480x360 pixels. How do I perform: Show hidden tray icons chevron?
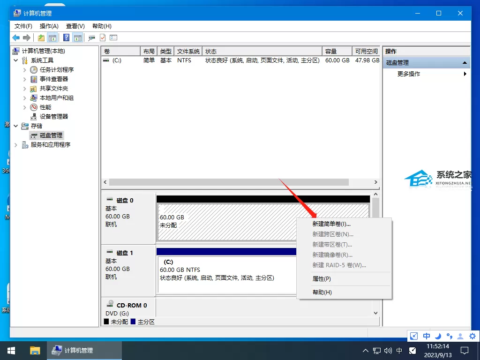coord(366,351)
